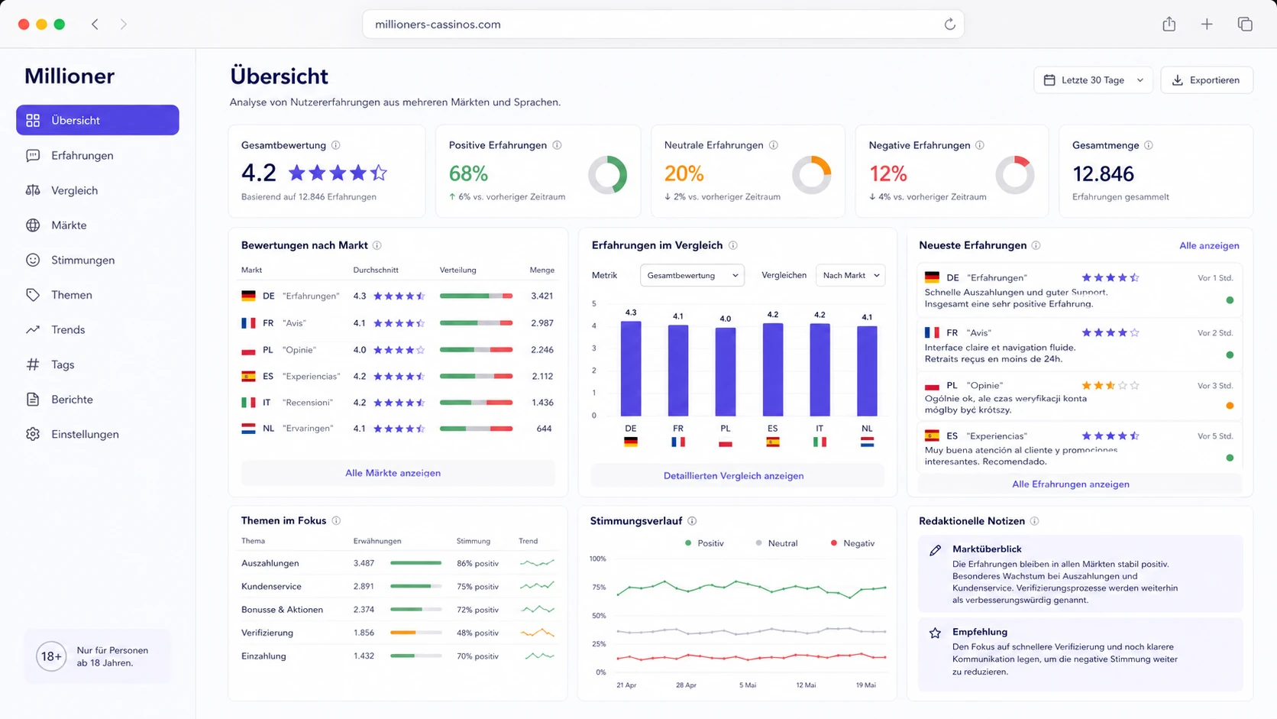Open the Nach Markt compare dropdown
Image resolution: width=1277 pixels, height=719 pixels.
coord(851,275)
